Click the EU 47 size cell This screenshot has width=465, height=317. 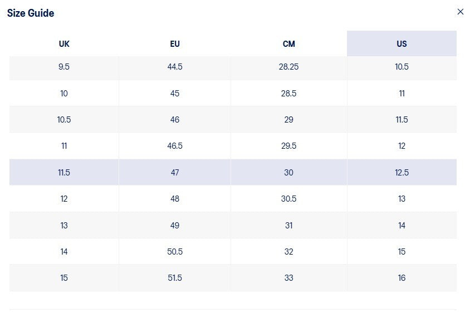tap(175, 173)
